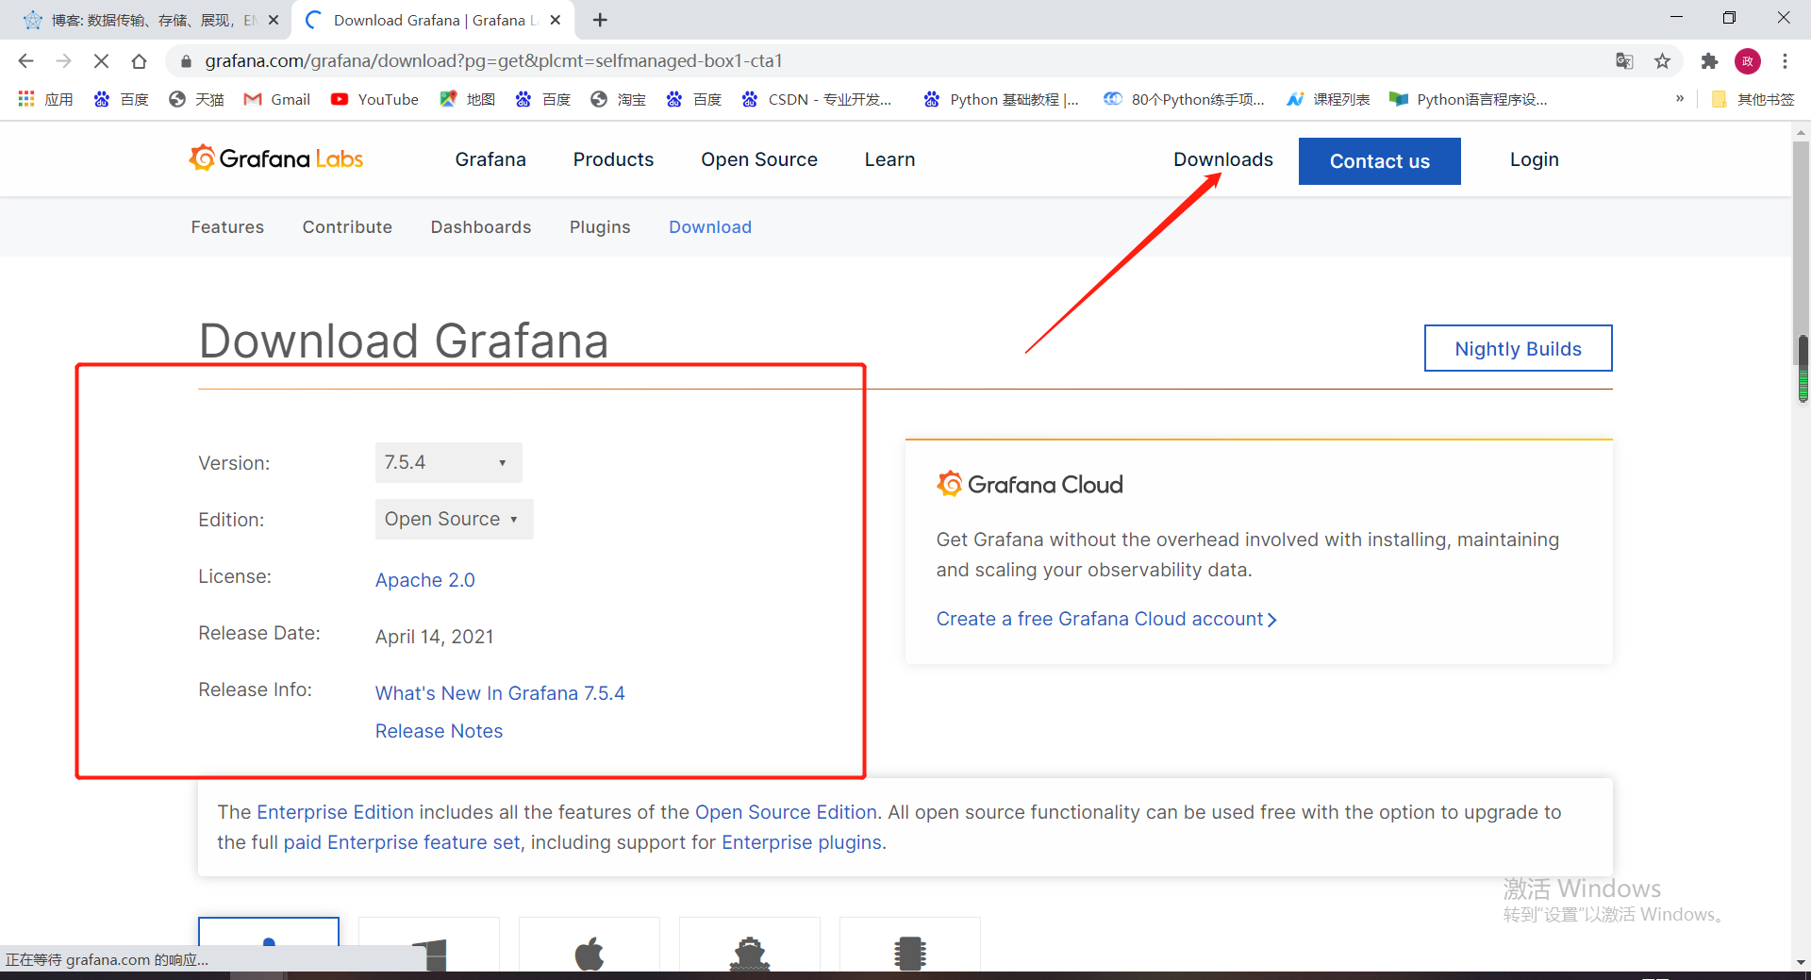The image size is (1811, 980).
Task: Open the 淘宝 bookmark
Action: pyautogui.click(x=619, y=99)
